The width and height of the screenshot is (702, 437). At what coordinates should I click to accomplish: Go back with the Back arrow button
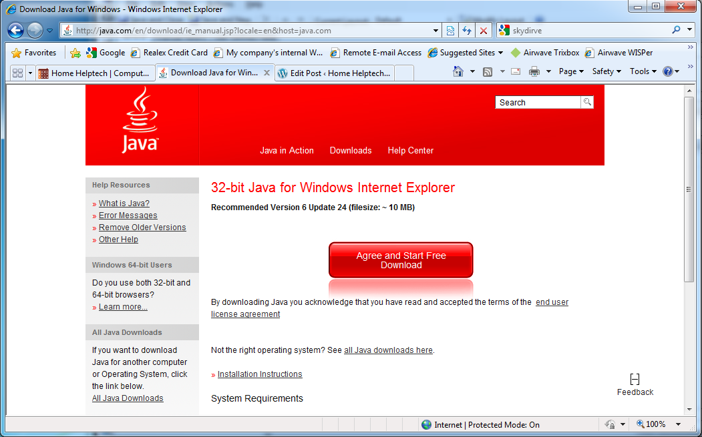tap(15, 31)
